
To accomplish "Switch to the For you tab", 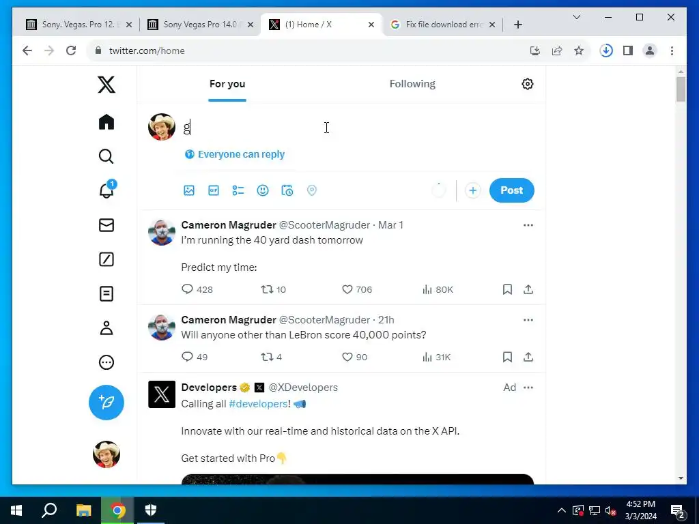I will (x=227, y=84).
